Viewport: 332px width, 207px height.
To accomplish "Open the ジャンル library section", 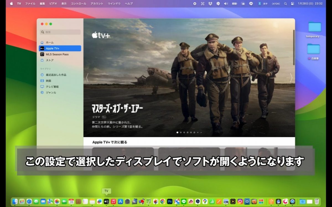I will pyautogui.click(x=60, y=92).
